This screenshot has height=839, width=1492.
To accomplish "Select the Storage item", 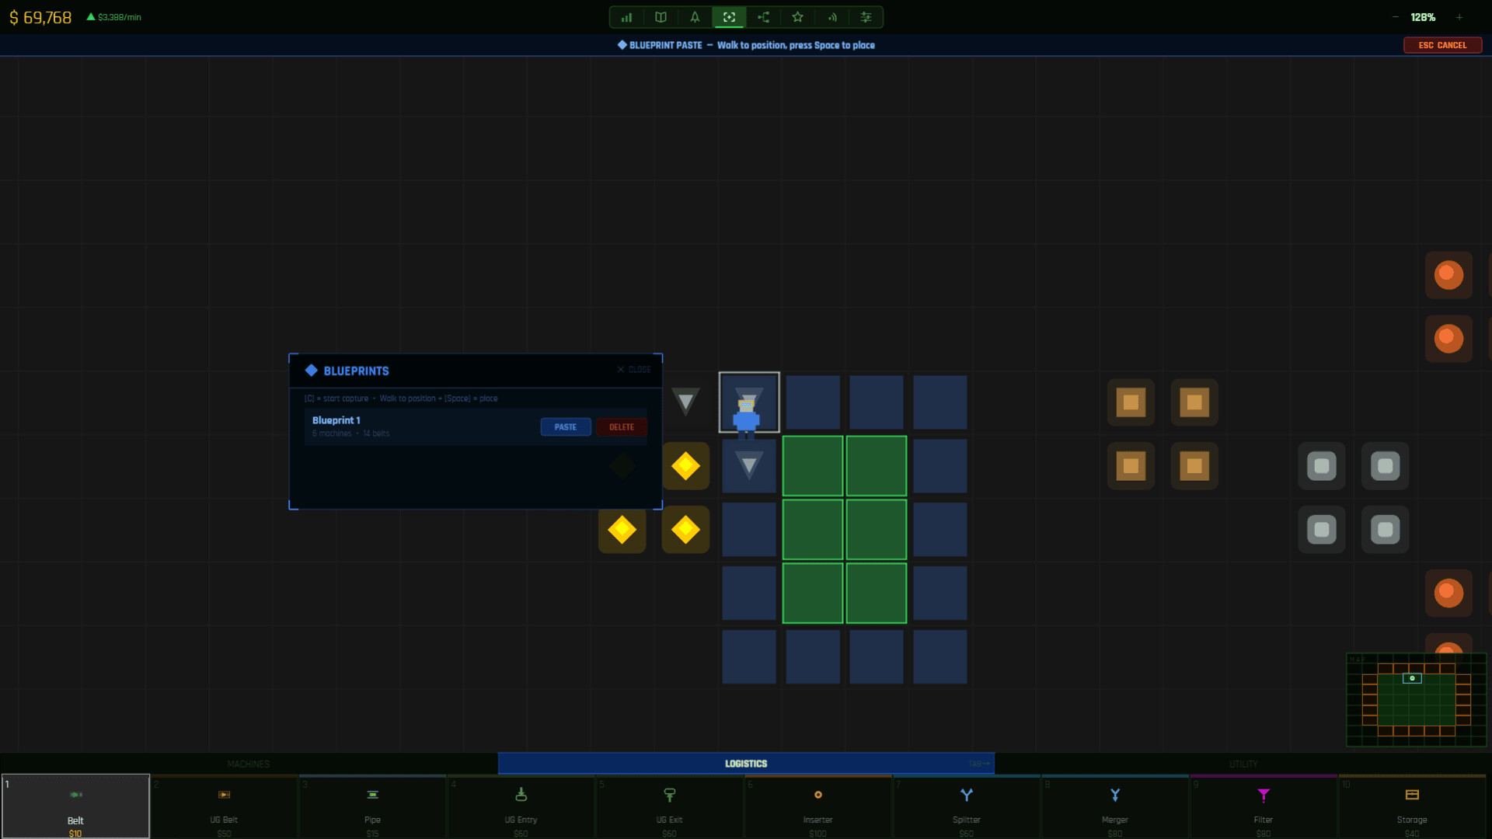I will click(1411, 806).
